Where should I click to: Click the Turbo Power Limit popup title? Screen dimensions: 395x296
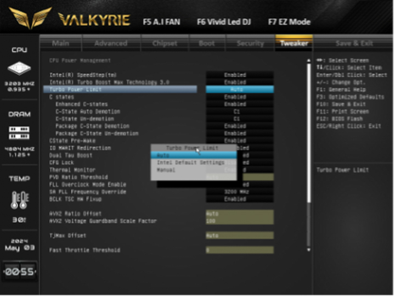click(192, 148)
